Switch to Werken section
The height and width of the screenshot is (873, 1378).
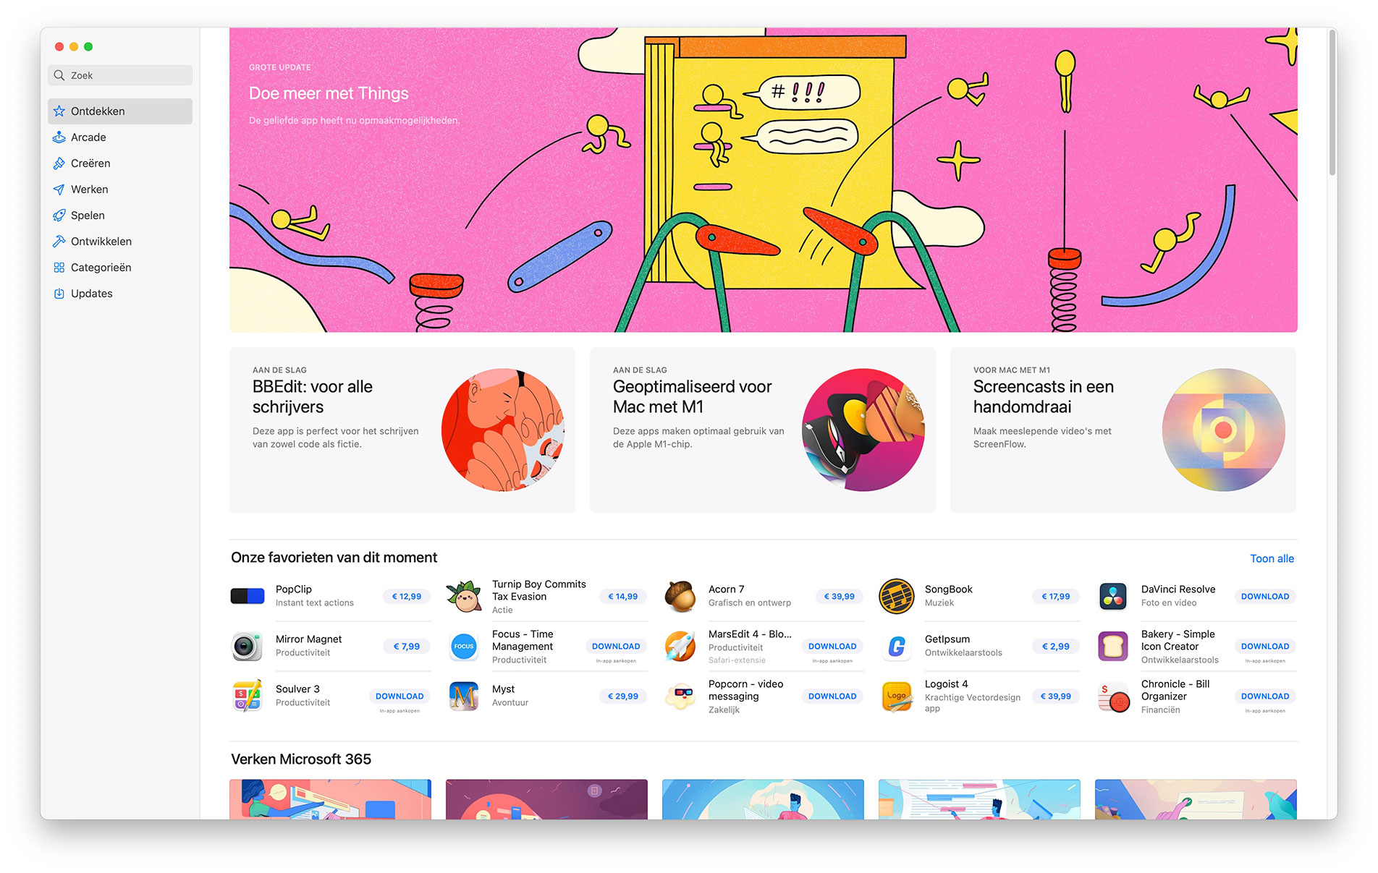[120, 189]
